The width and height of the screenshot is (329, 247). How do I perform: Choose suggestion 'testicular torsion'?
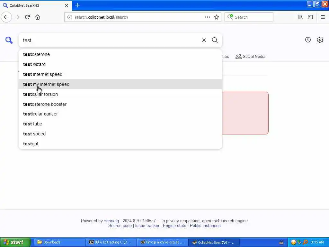(120, 94)
